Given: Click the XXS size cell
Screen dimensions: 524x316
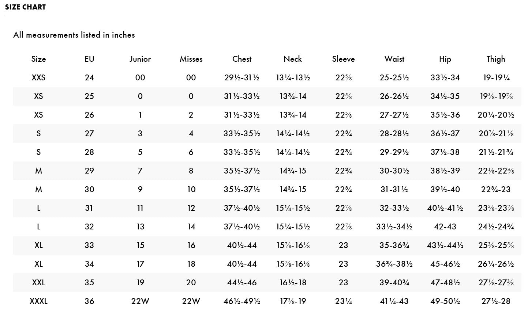Looking at the screenshot, I should (x=38, y=78).
